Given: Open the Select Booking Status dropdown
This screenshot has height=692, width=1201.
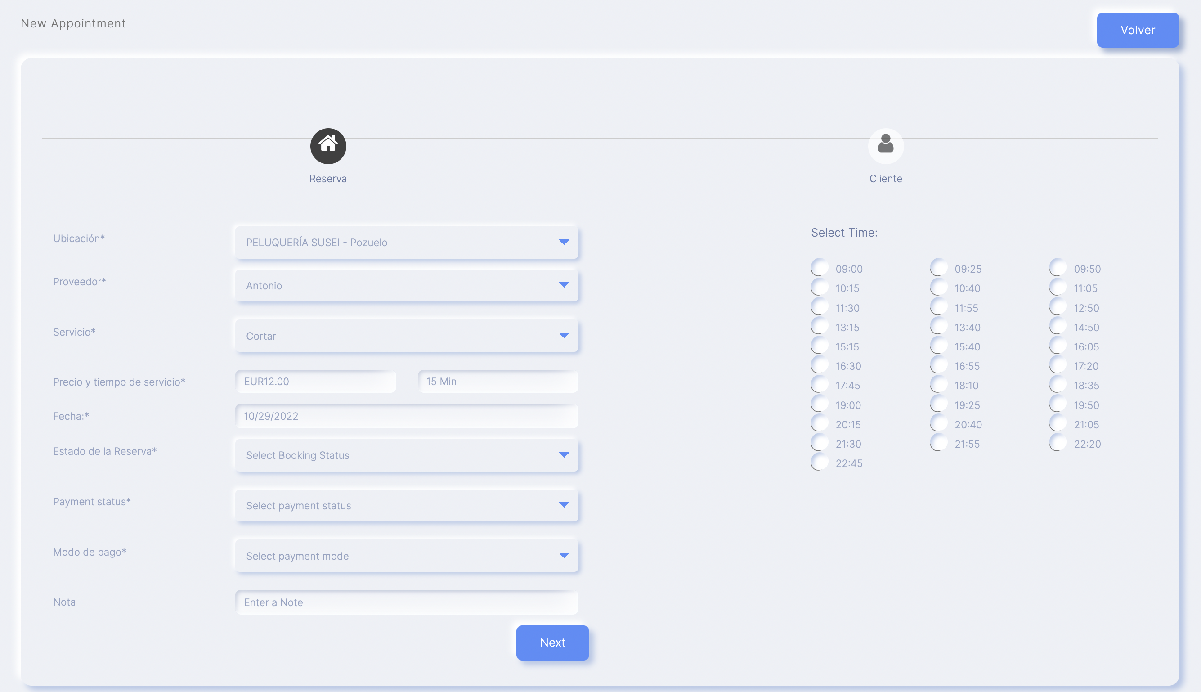Looking at the screenshot, I should click(x=407, y=455).
